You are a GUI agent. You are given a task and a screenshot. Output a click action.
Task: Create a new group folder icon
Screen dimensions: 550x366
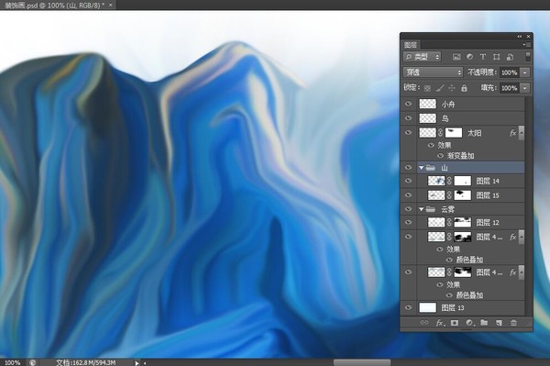[484, 323]
